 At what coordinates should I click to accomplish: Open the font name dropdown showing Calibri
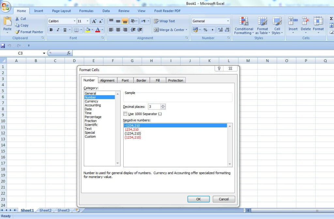(x=75, y=21)
